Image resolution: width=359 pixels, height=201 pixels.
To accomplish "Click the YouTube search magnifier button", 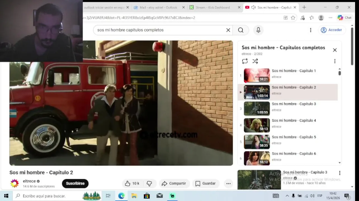I will [x=241, y=30].
